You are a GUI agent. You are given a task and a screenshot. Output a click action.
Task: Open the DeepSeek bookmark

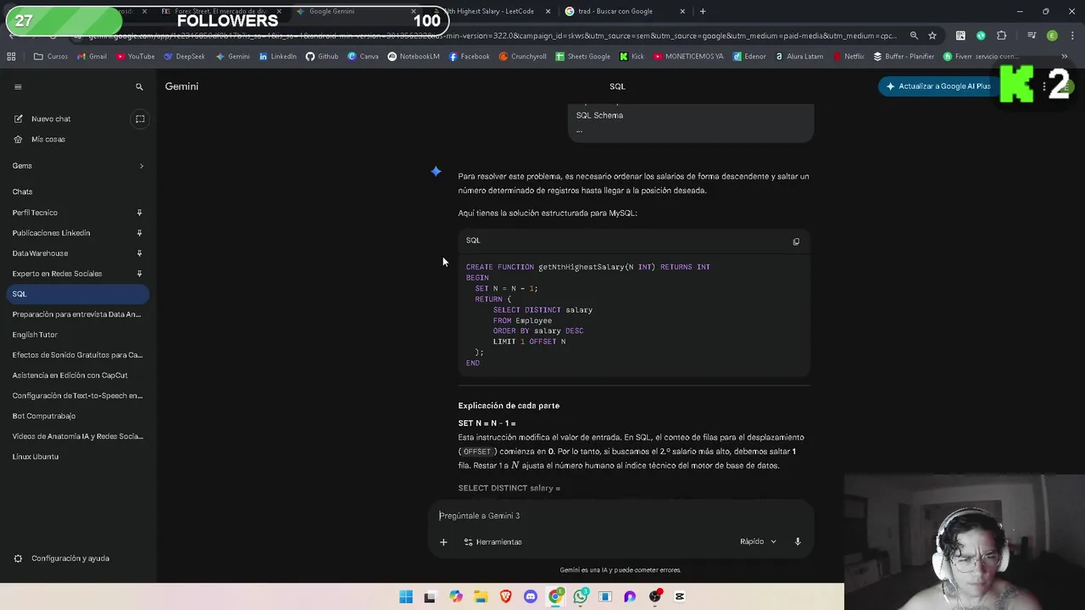184,57
